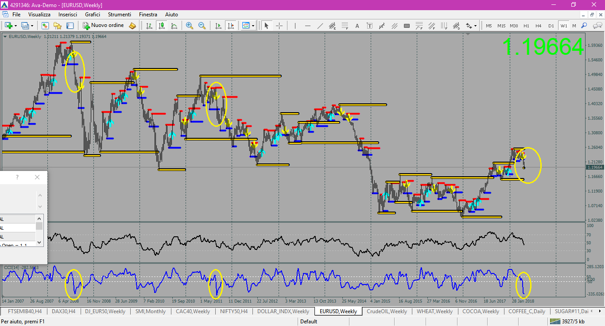Select the crosshair tool
Viewport: 605px width, 326px height.
coord(279,26)
